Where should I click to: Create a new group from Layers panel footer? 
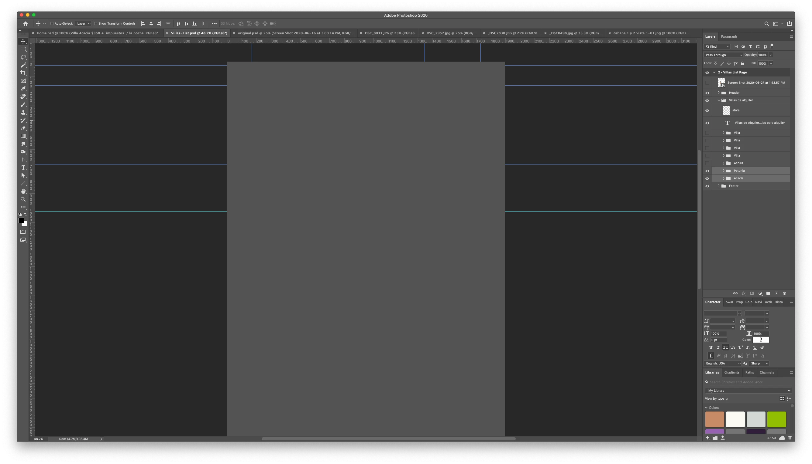click(x=768, y=293)
